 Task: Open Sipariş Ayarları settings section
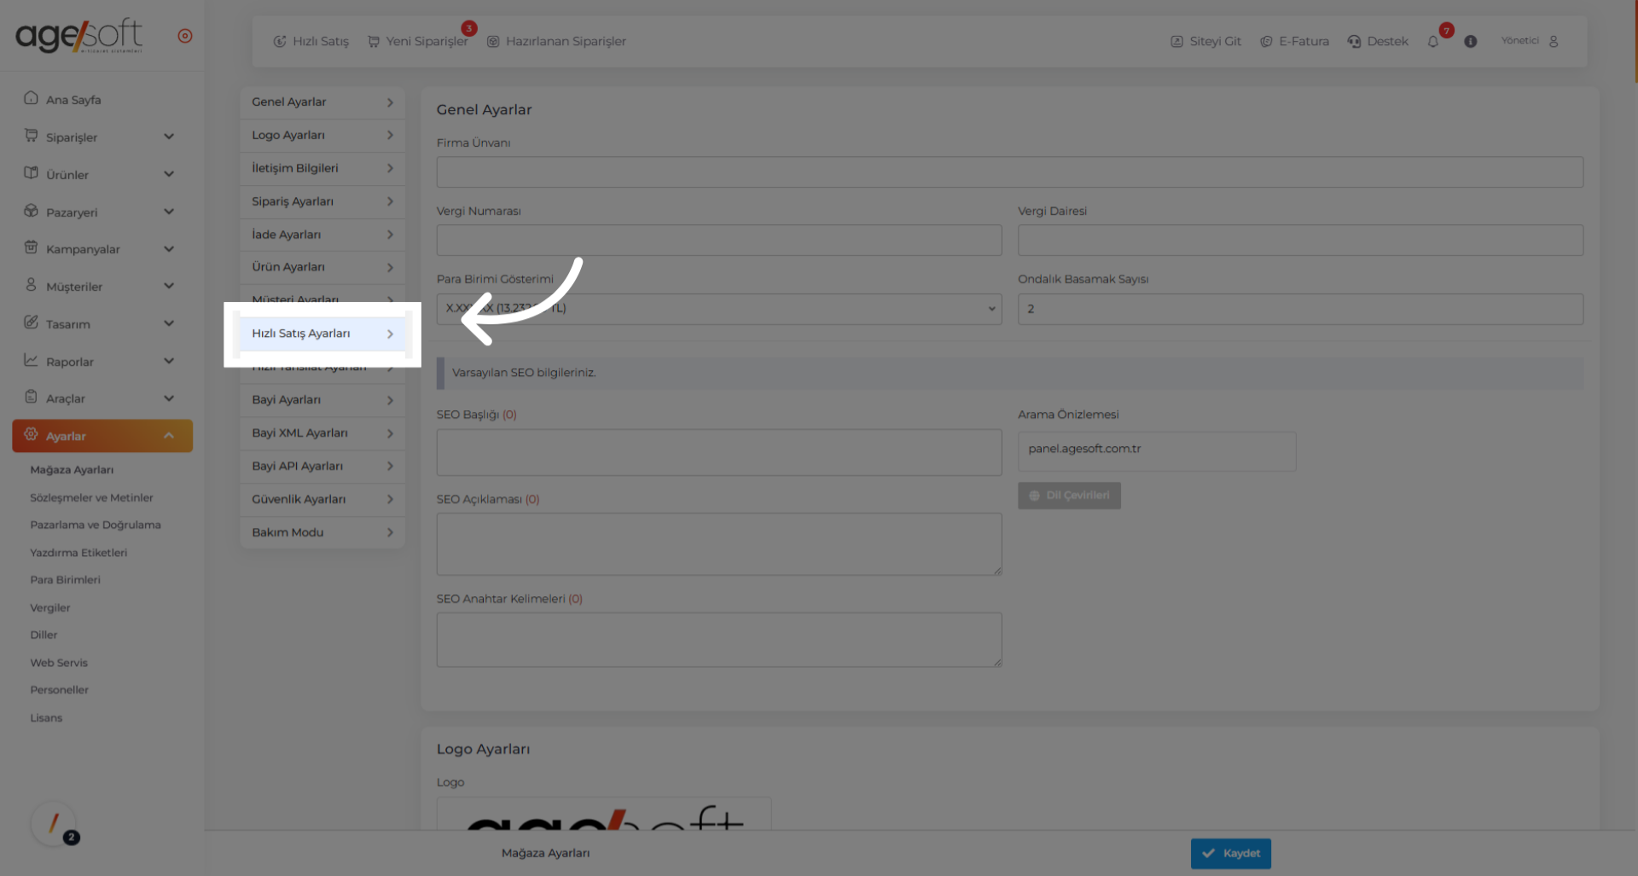[322, 202]
